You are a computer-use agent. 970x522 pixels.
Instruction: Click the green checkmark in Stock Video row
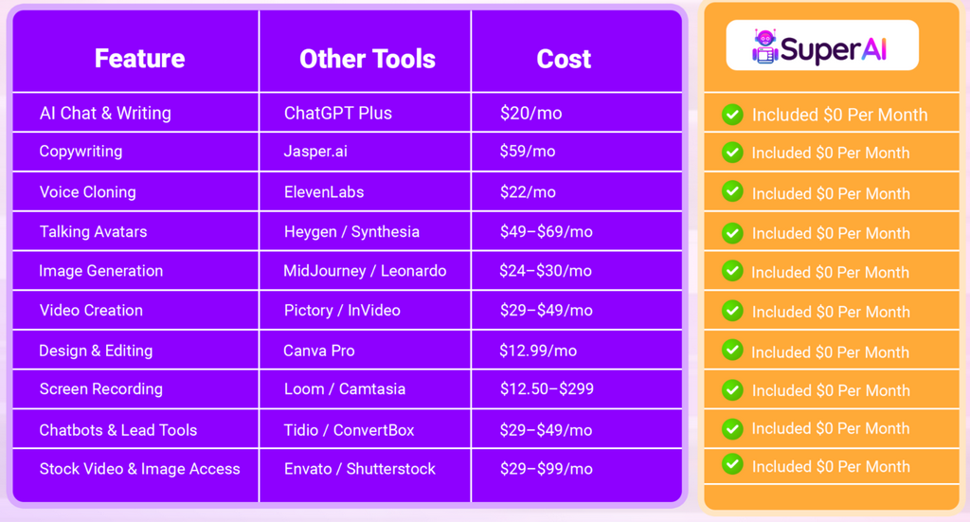[x=732, y=464]
